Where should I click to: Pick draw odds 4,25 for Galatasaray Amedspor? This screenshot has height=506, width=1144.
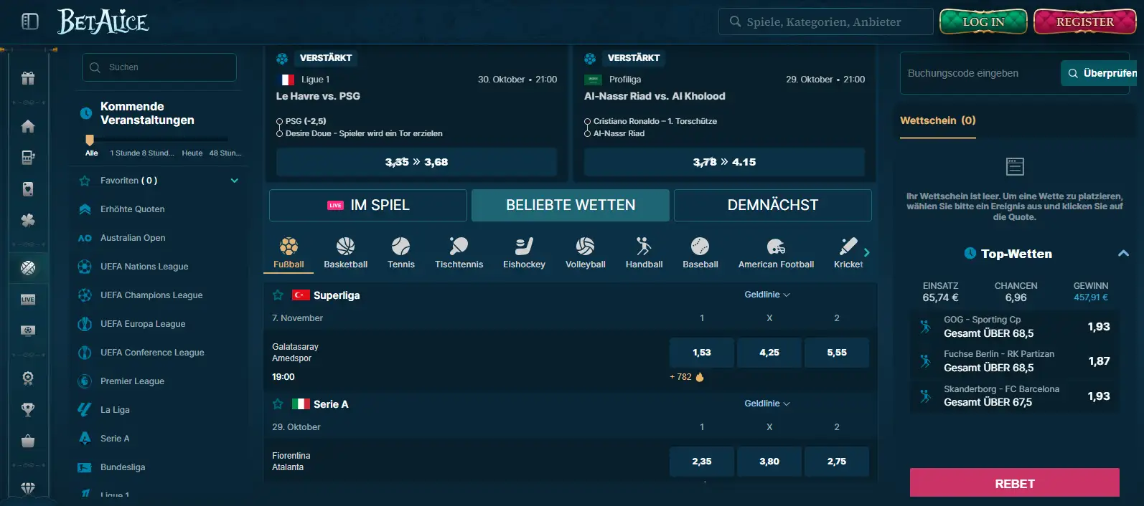(x=769, y=353)
